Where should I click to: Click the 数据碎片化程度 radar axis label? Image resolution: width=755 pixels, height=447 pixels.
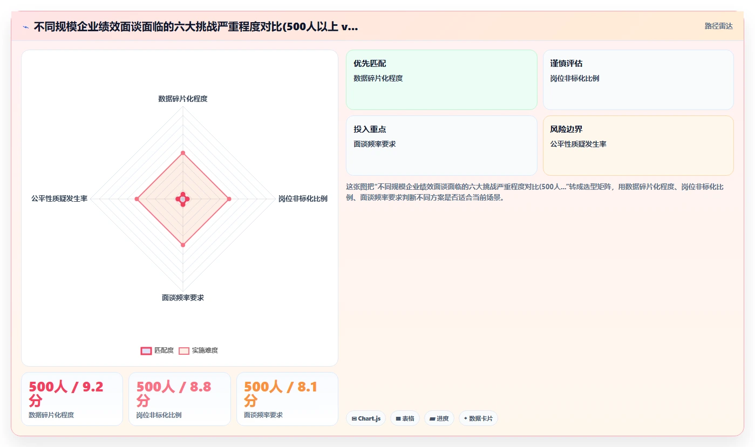tap(183, 99)
